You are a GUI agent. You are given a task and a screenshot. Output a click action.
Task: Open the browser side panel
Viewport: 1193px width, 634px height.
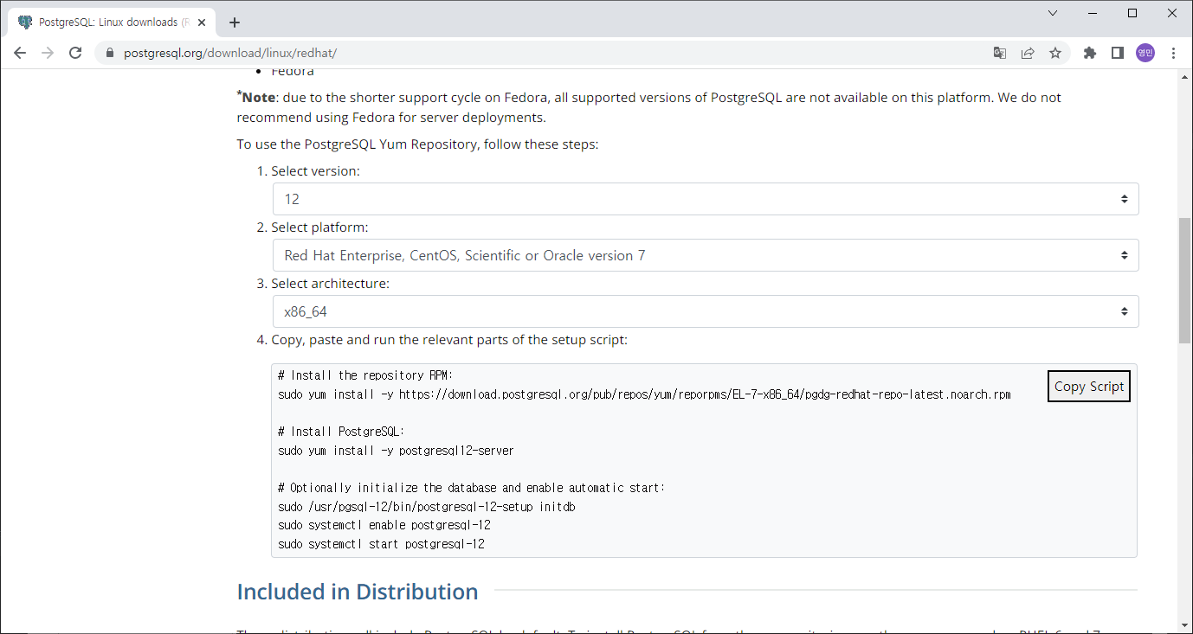1118,53
